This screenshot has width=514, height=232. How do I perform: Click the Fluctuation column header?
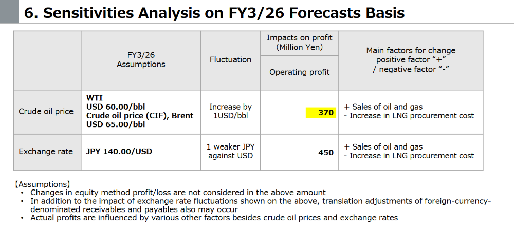(230, 60)
